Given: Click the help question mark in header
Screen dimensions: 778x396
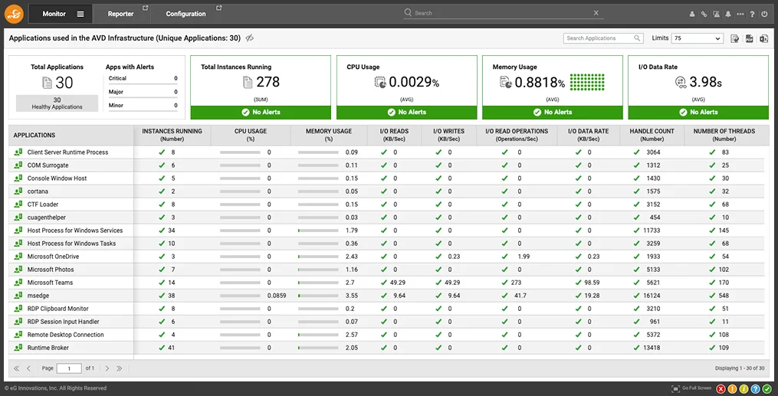Looking at the screenshot, I should coord(752,15).
